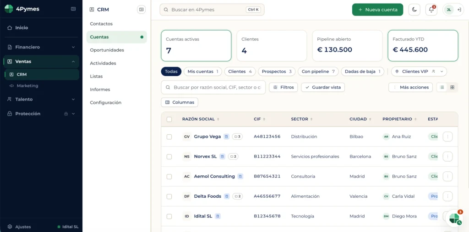Image resolution: width=469 pixels, height=232 pixels.
Task: Expand the Financiero menu
Action: pyautogui.click(x=41, y=47)
